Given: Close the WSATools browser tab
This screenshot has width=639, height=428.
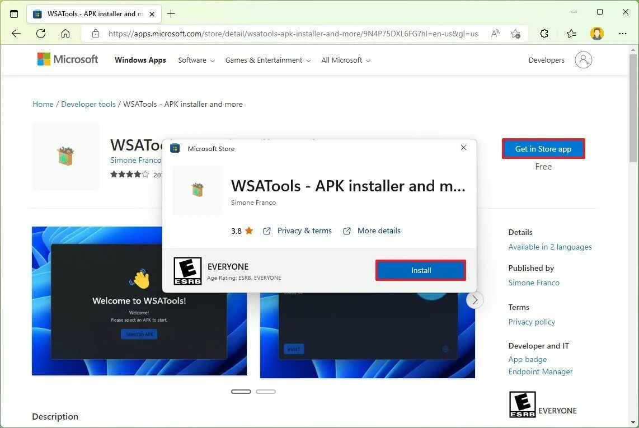Looking at the screenshot, I should 152,14.
